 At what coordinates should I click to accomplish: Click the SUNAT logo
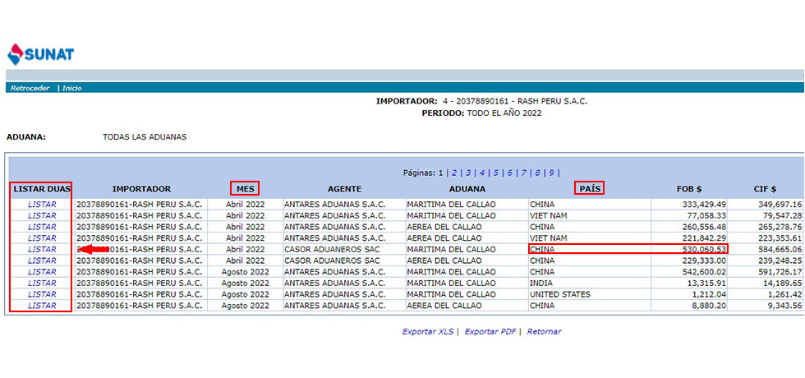coord(40,54)
